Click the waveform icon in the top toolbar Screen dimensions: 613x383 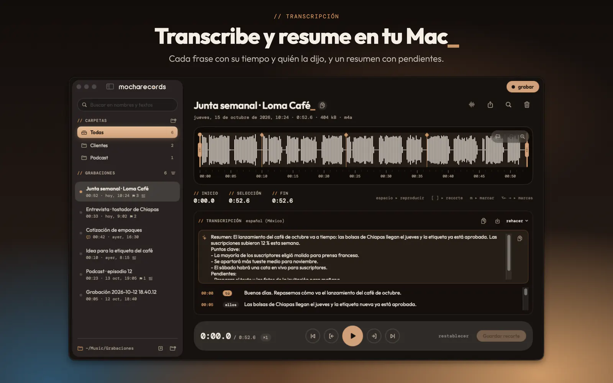coord(472,105)
